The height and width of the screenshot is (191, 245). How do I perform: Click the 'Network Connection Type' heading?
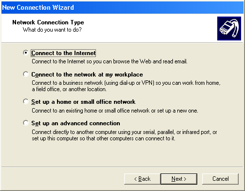pyautogui.click(x=48, y=22)
